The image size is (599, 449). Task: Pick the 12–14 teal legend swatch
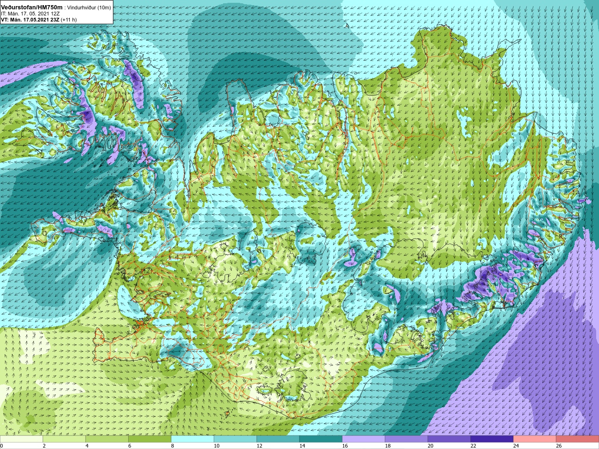[x=278, y=439]
